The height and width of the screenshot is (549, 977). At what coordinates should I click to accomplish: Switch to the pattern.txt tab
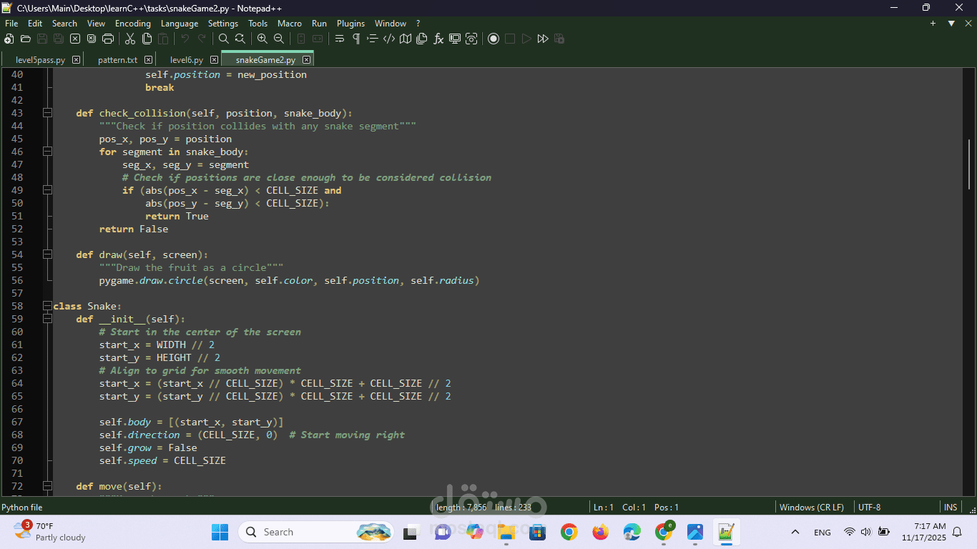pyautogui.click(x=117, y=60)
